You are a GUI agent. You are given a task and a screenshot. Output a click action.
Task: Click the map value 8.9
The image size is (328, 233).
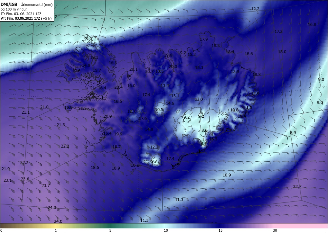click(293, 133)
